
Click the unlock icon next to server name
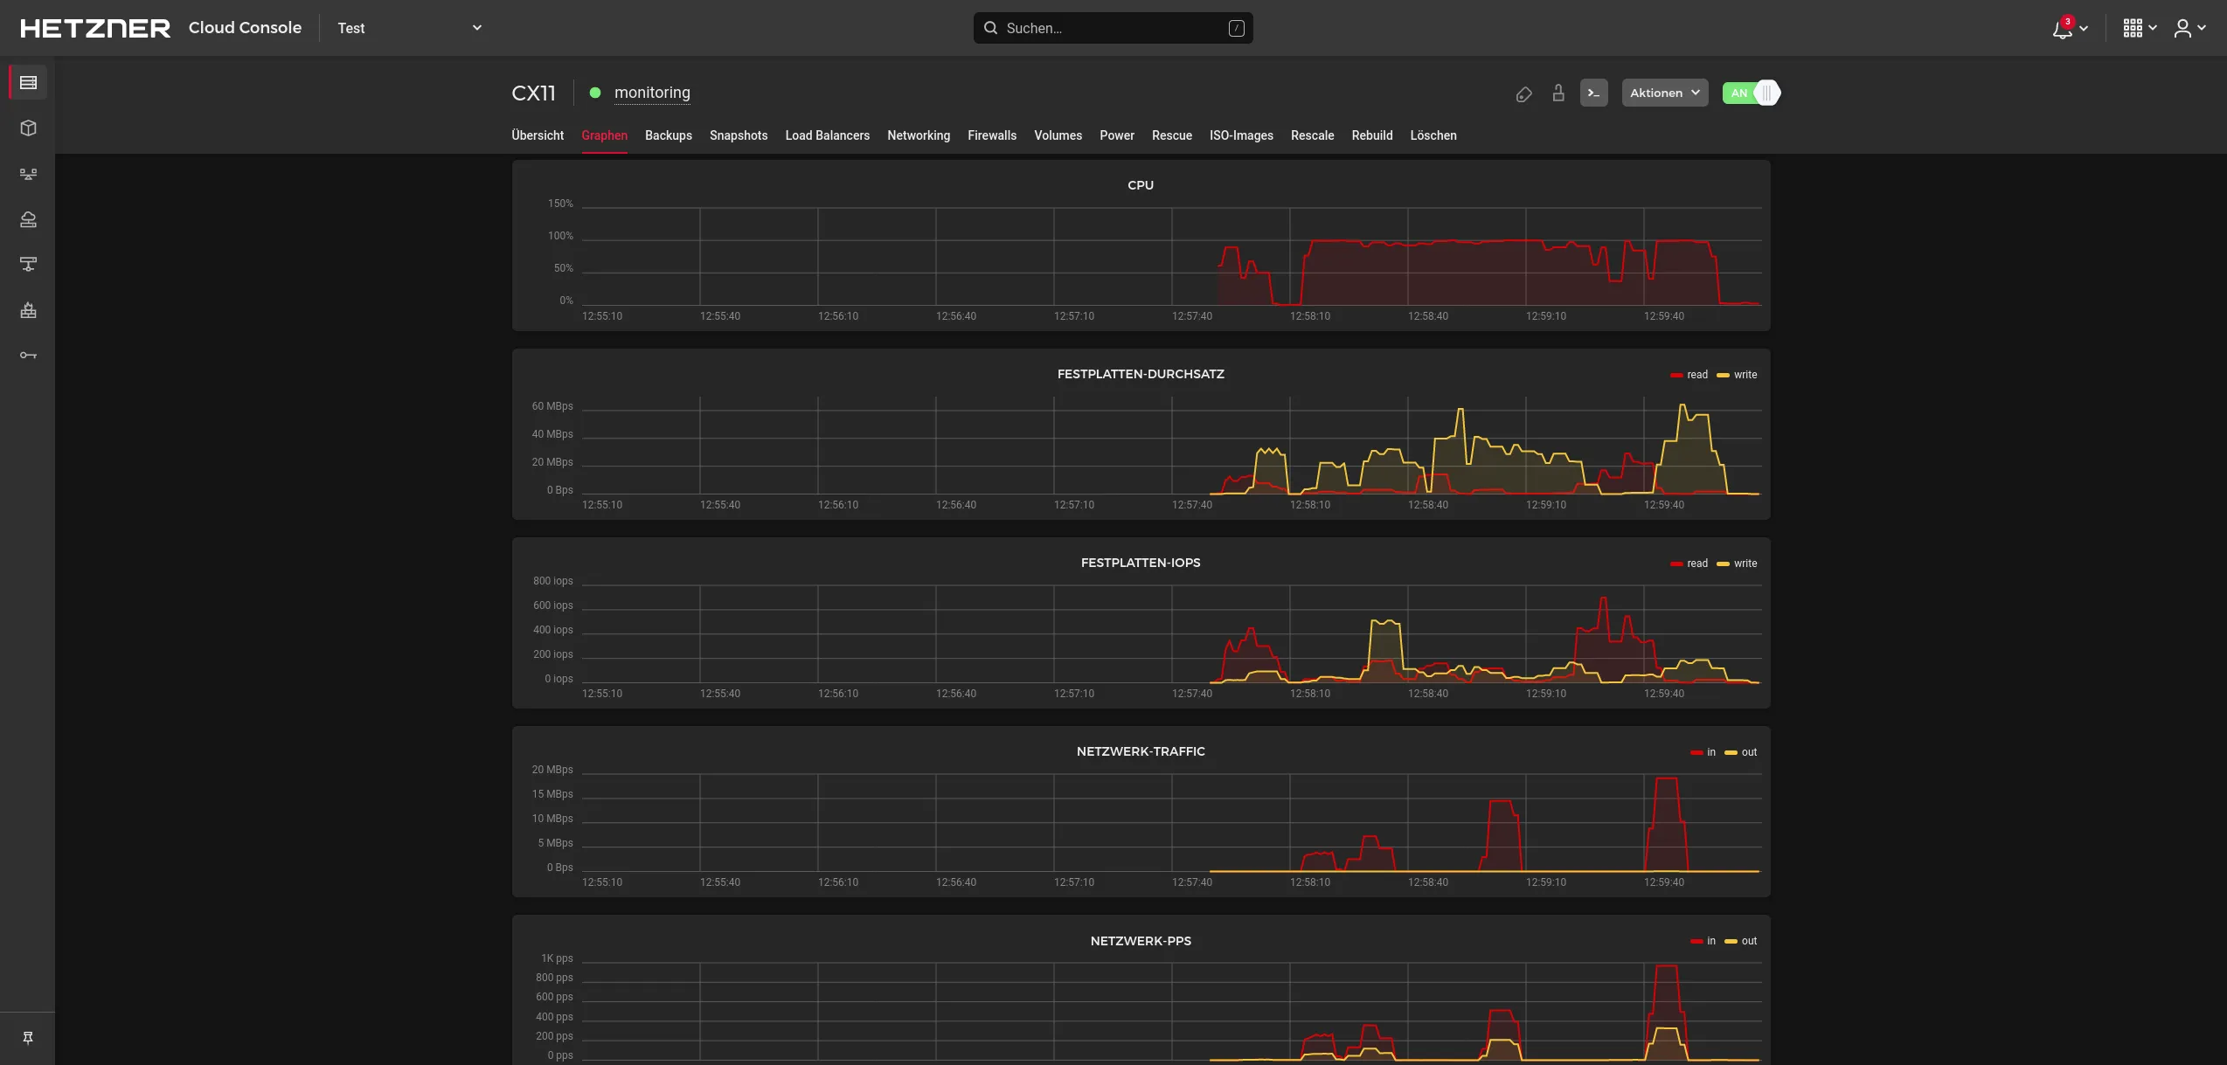(x=1558, y=93)
